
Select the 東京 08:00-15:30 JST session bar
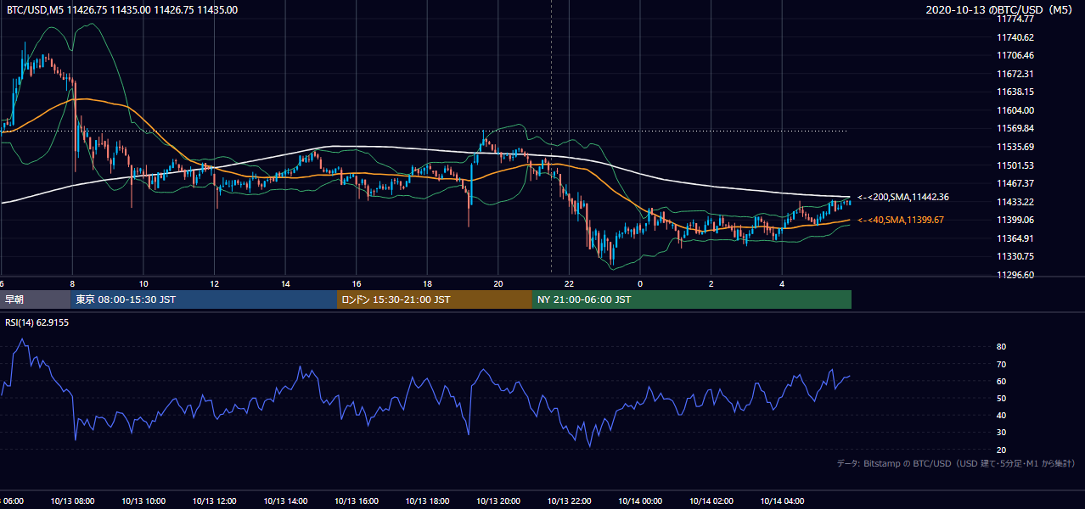pyautogui.click(x=204, y=299)
